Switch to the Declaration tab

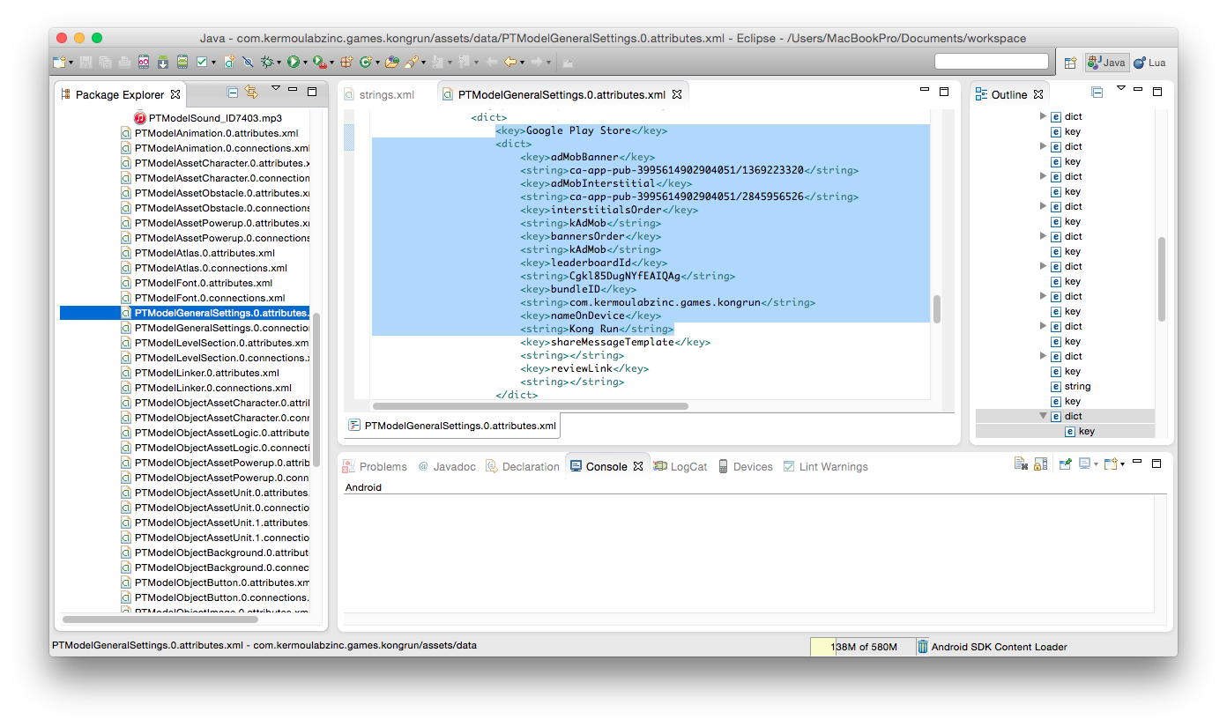point(522,466)
